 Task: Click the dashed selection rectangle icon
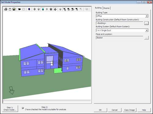tap(24, 9)
